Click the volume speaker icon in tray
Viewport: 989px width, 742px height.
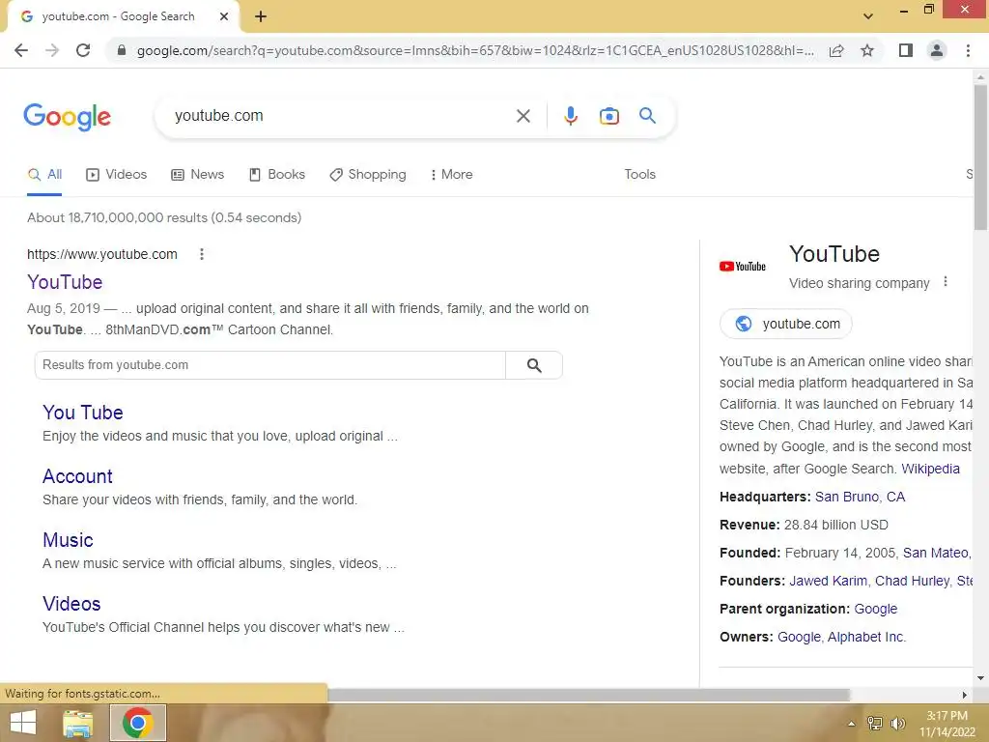tap(897, 723)
